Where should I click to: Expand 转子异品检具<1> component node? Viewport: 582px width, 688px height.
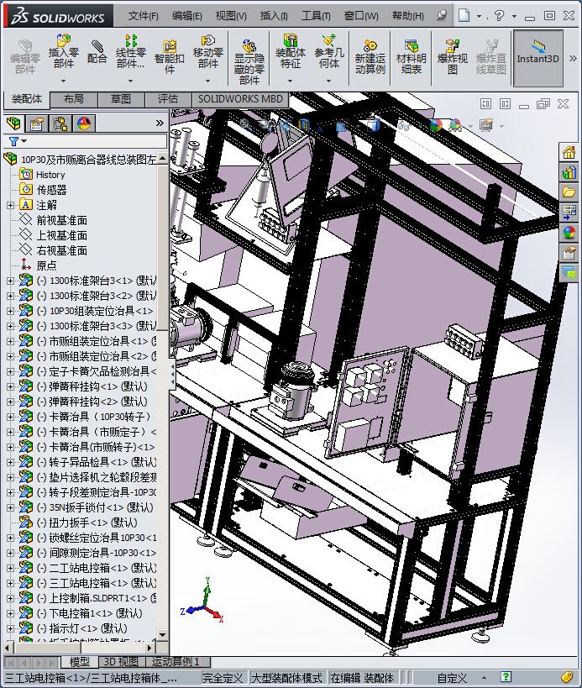[11, 462]
